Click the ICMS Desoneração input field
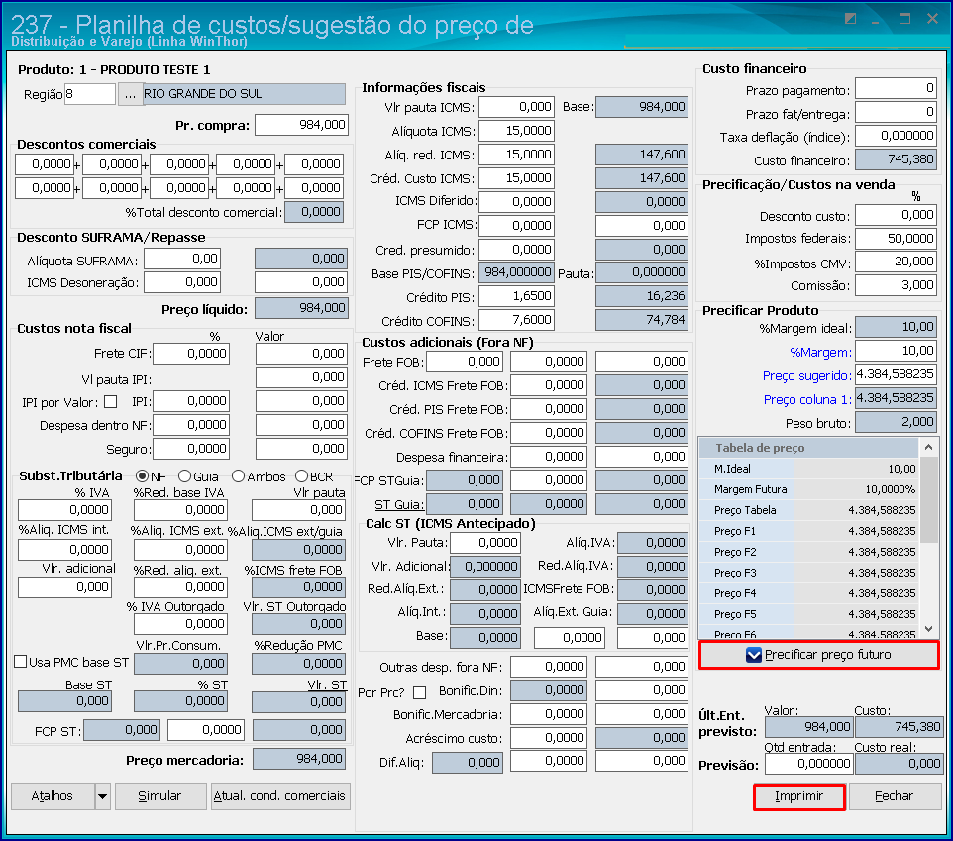This screenshot has height=841, width=953. (182, 282)
